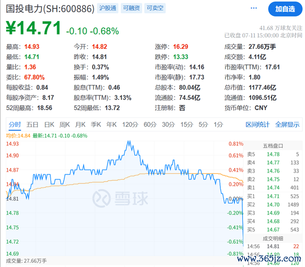Switch to the 五日 tab

32,124
